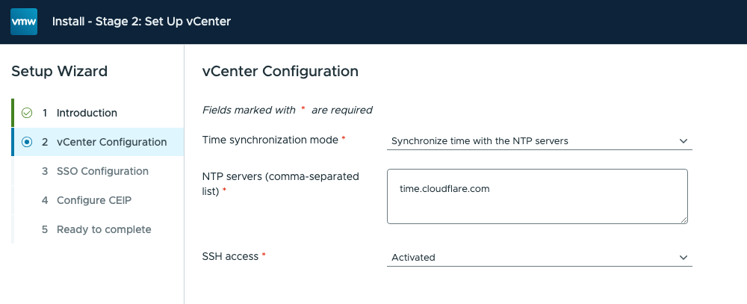Viewport: 747px width, 304px height.
Task: Click the green checkmark beside Introduction
Action: coord(27,113)
